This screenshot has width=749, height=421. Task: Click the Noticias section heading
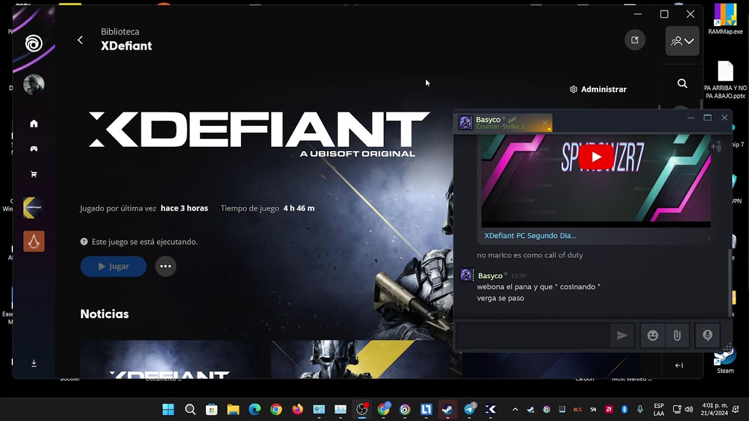point(104,314)
